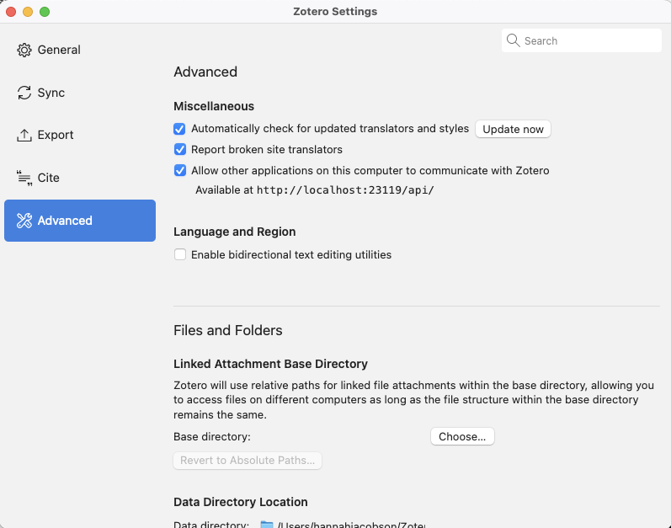This screenshot has width=671, height=528.
Task: Click the Language and Region heading
Action: (235, 232)
